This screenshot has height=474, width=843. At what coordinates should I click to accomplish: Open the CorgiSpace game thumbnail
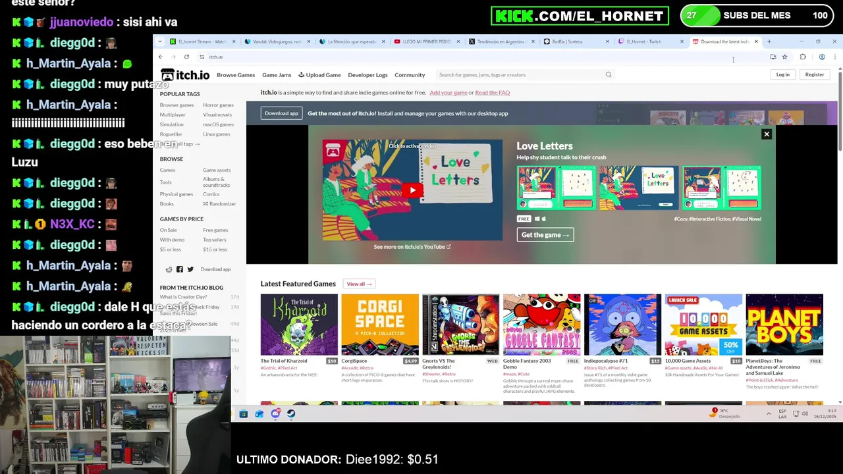380,325
